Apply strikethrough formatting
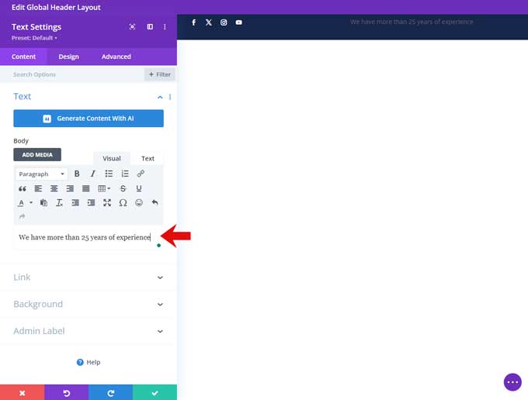Viewport: 528px width, 400px height. tap(123, 188)
